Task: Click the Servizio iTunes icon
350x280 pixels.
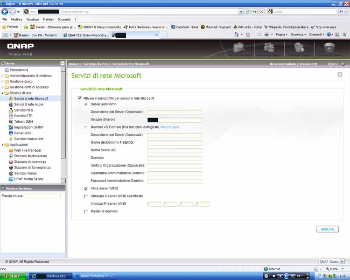Action: (11, 173)
